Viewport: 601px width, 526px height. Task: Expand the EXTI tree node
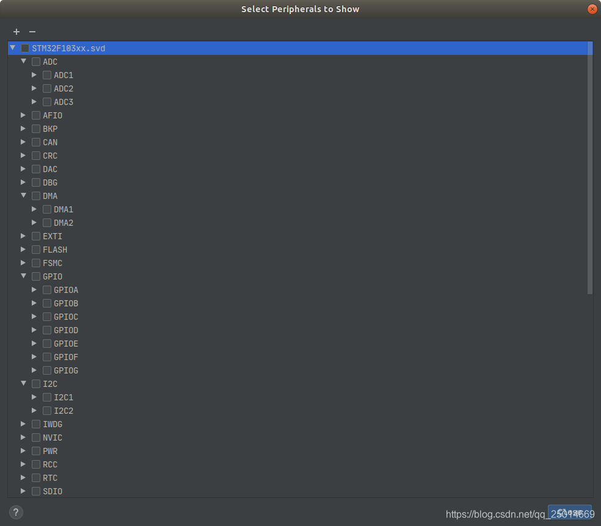pyautogui.click(x=23, y=236)
